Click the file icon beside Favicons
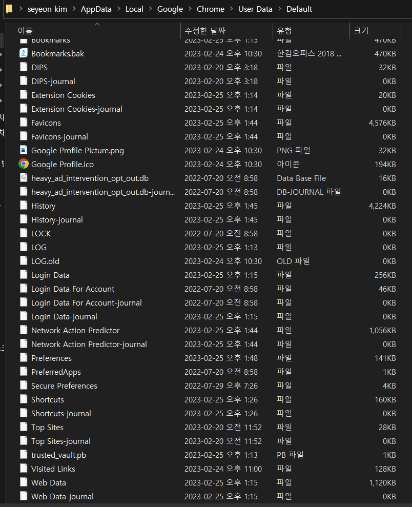Screen dimensions: 412x507 pos(24,122)
